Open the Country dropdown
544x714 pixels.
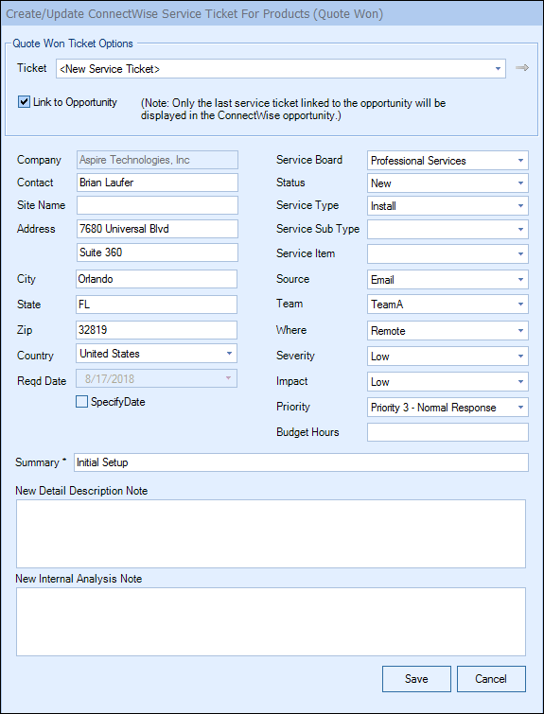click(157, 354)
